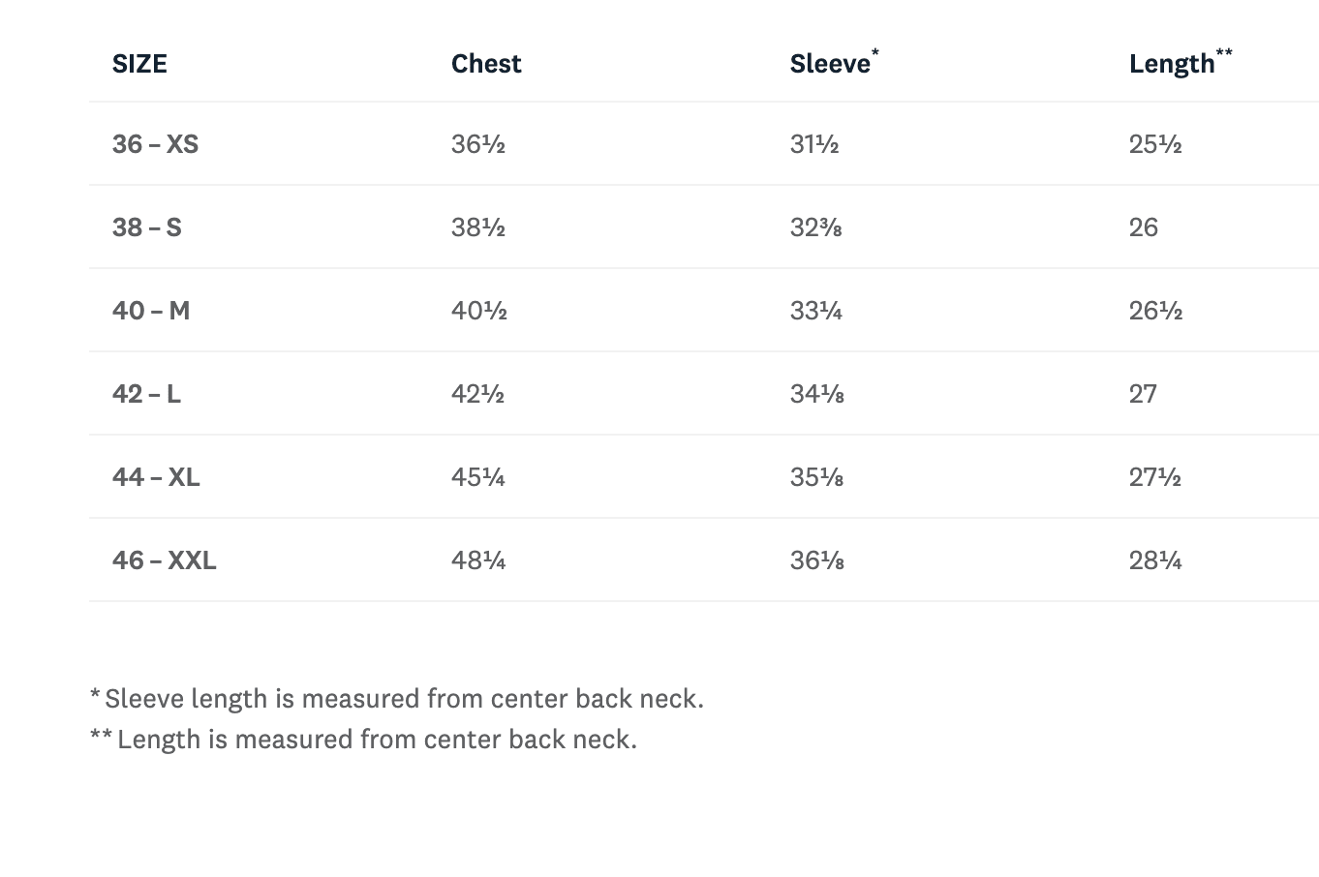Select the 42 – L size row label
The image size is (1319, 877).
(x=146, y=394)
